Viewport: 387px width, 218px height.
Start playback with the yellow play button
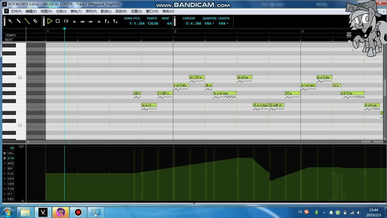click(50, 21)
